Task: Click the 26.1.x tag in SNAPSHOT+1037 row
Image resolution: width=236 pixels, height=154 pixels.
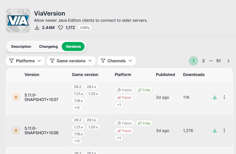Action: (91, 87)
